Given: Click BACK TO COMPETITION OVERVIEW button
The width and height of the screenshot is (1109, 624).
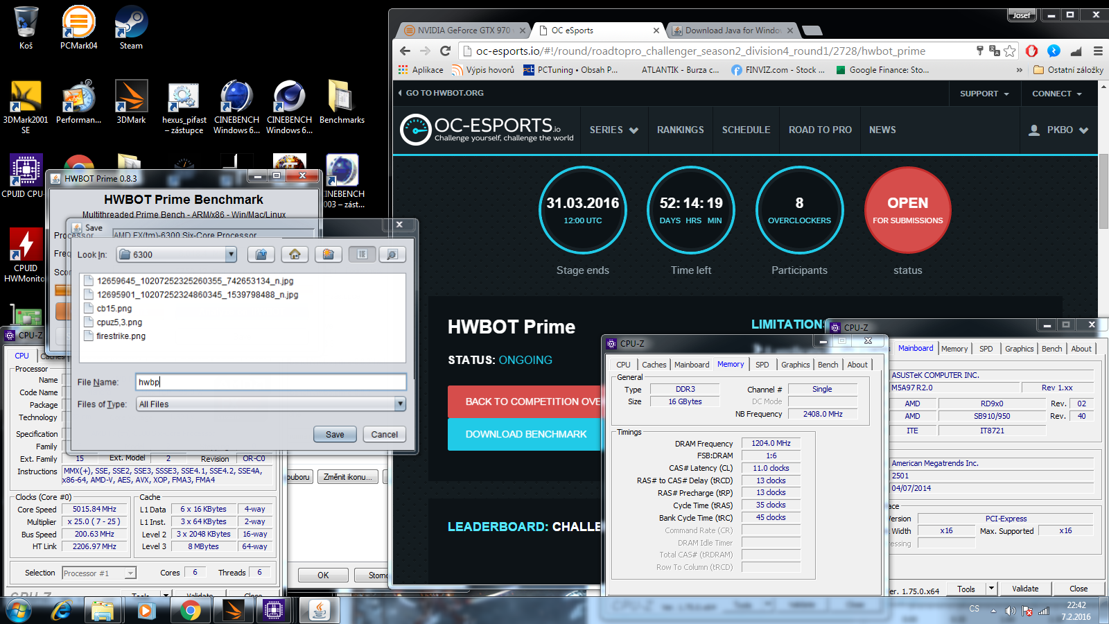Looking at the screenshot, I should click(x=525, y=401).
